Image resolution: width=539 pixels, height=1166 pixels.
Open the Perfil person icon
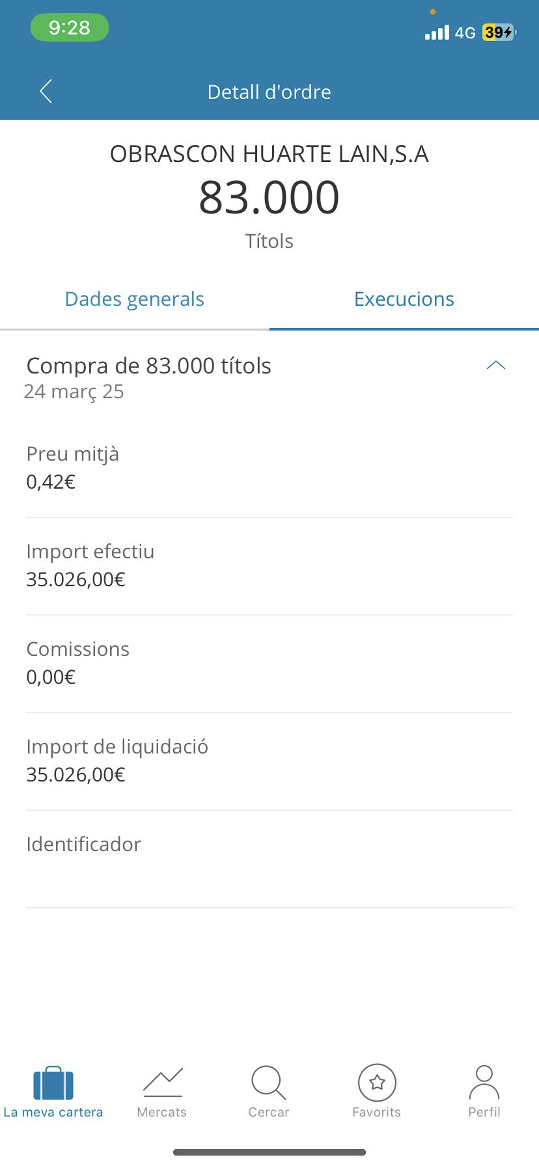pos(484,1082)
